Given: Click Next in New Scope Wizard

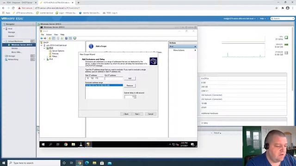Looking at the screenshot, I should (137, 114).
